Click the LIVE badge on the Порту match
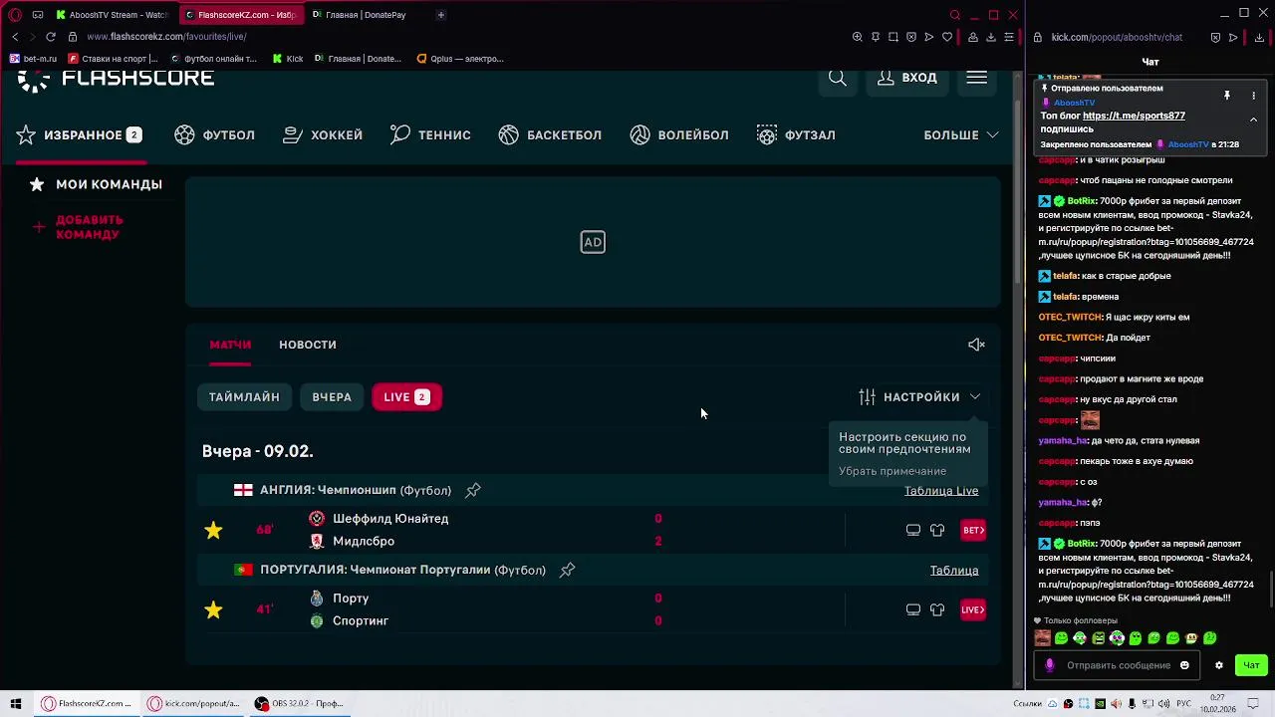1275x717 pixels. 973,609
